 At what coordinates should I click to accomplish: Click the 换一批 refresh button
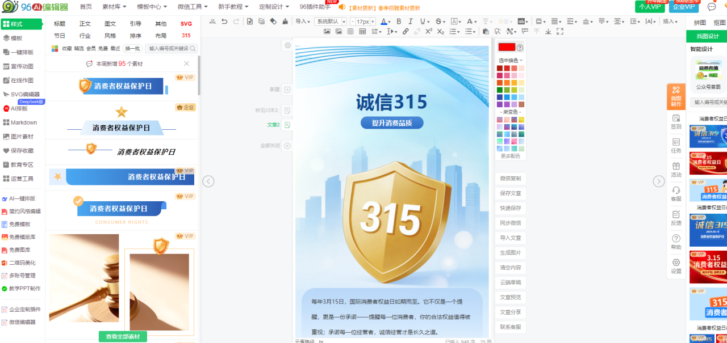[x=132, y=49]
